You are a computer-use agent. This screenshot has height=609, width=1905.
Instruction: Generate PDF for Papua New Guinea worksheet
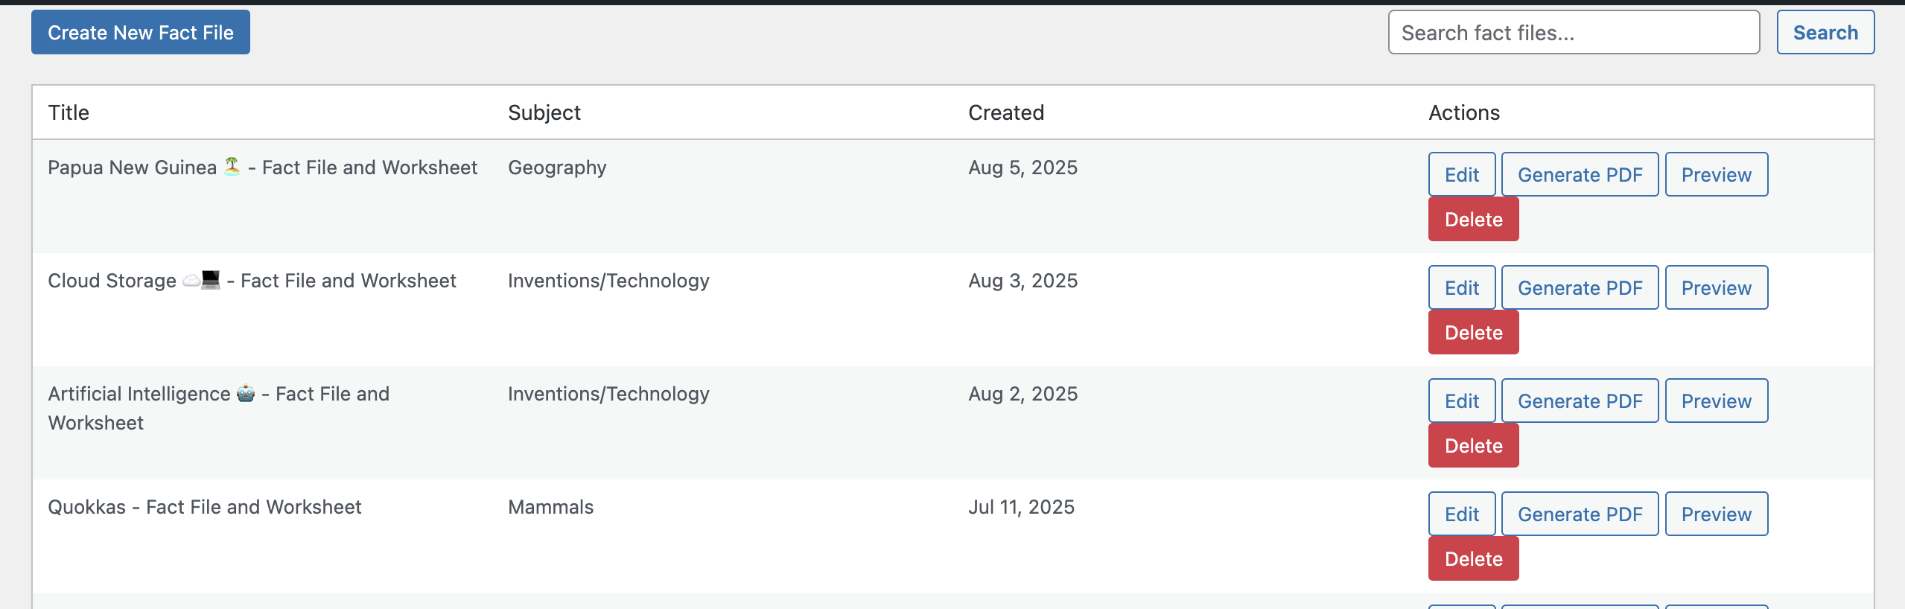coord(1580,174)
